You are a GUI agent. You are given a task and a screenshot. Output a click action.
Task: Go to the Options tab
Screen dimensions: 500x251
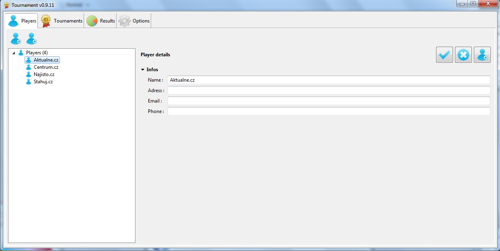[x=134, y=21]
